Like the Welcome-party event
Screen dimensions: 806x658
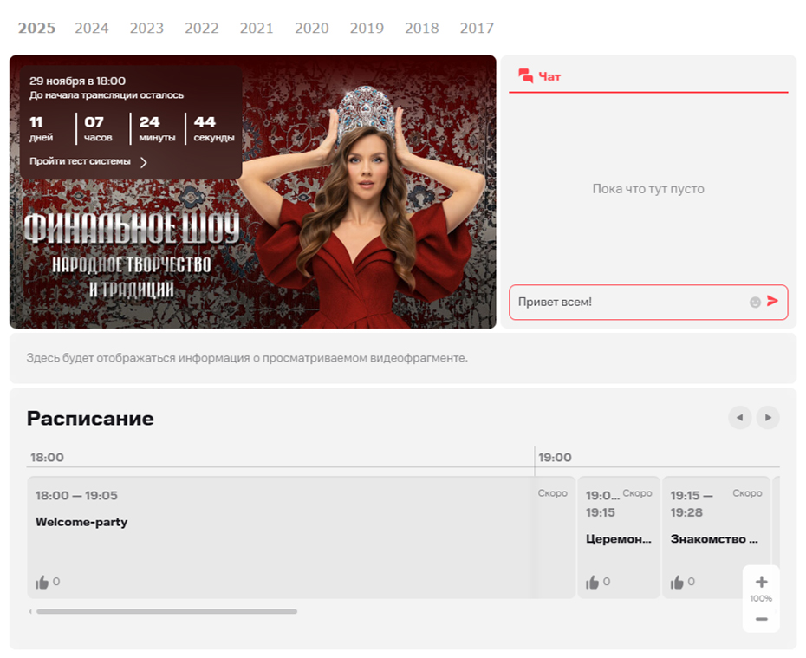42,583
